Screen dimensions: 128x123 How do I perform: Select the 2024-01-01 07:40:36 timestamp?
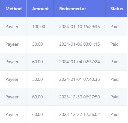pos(79,79)
